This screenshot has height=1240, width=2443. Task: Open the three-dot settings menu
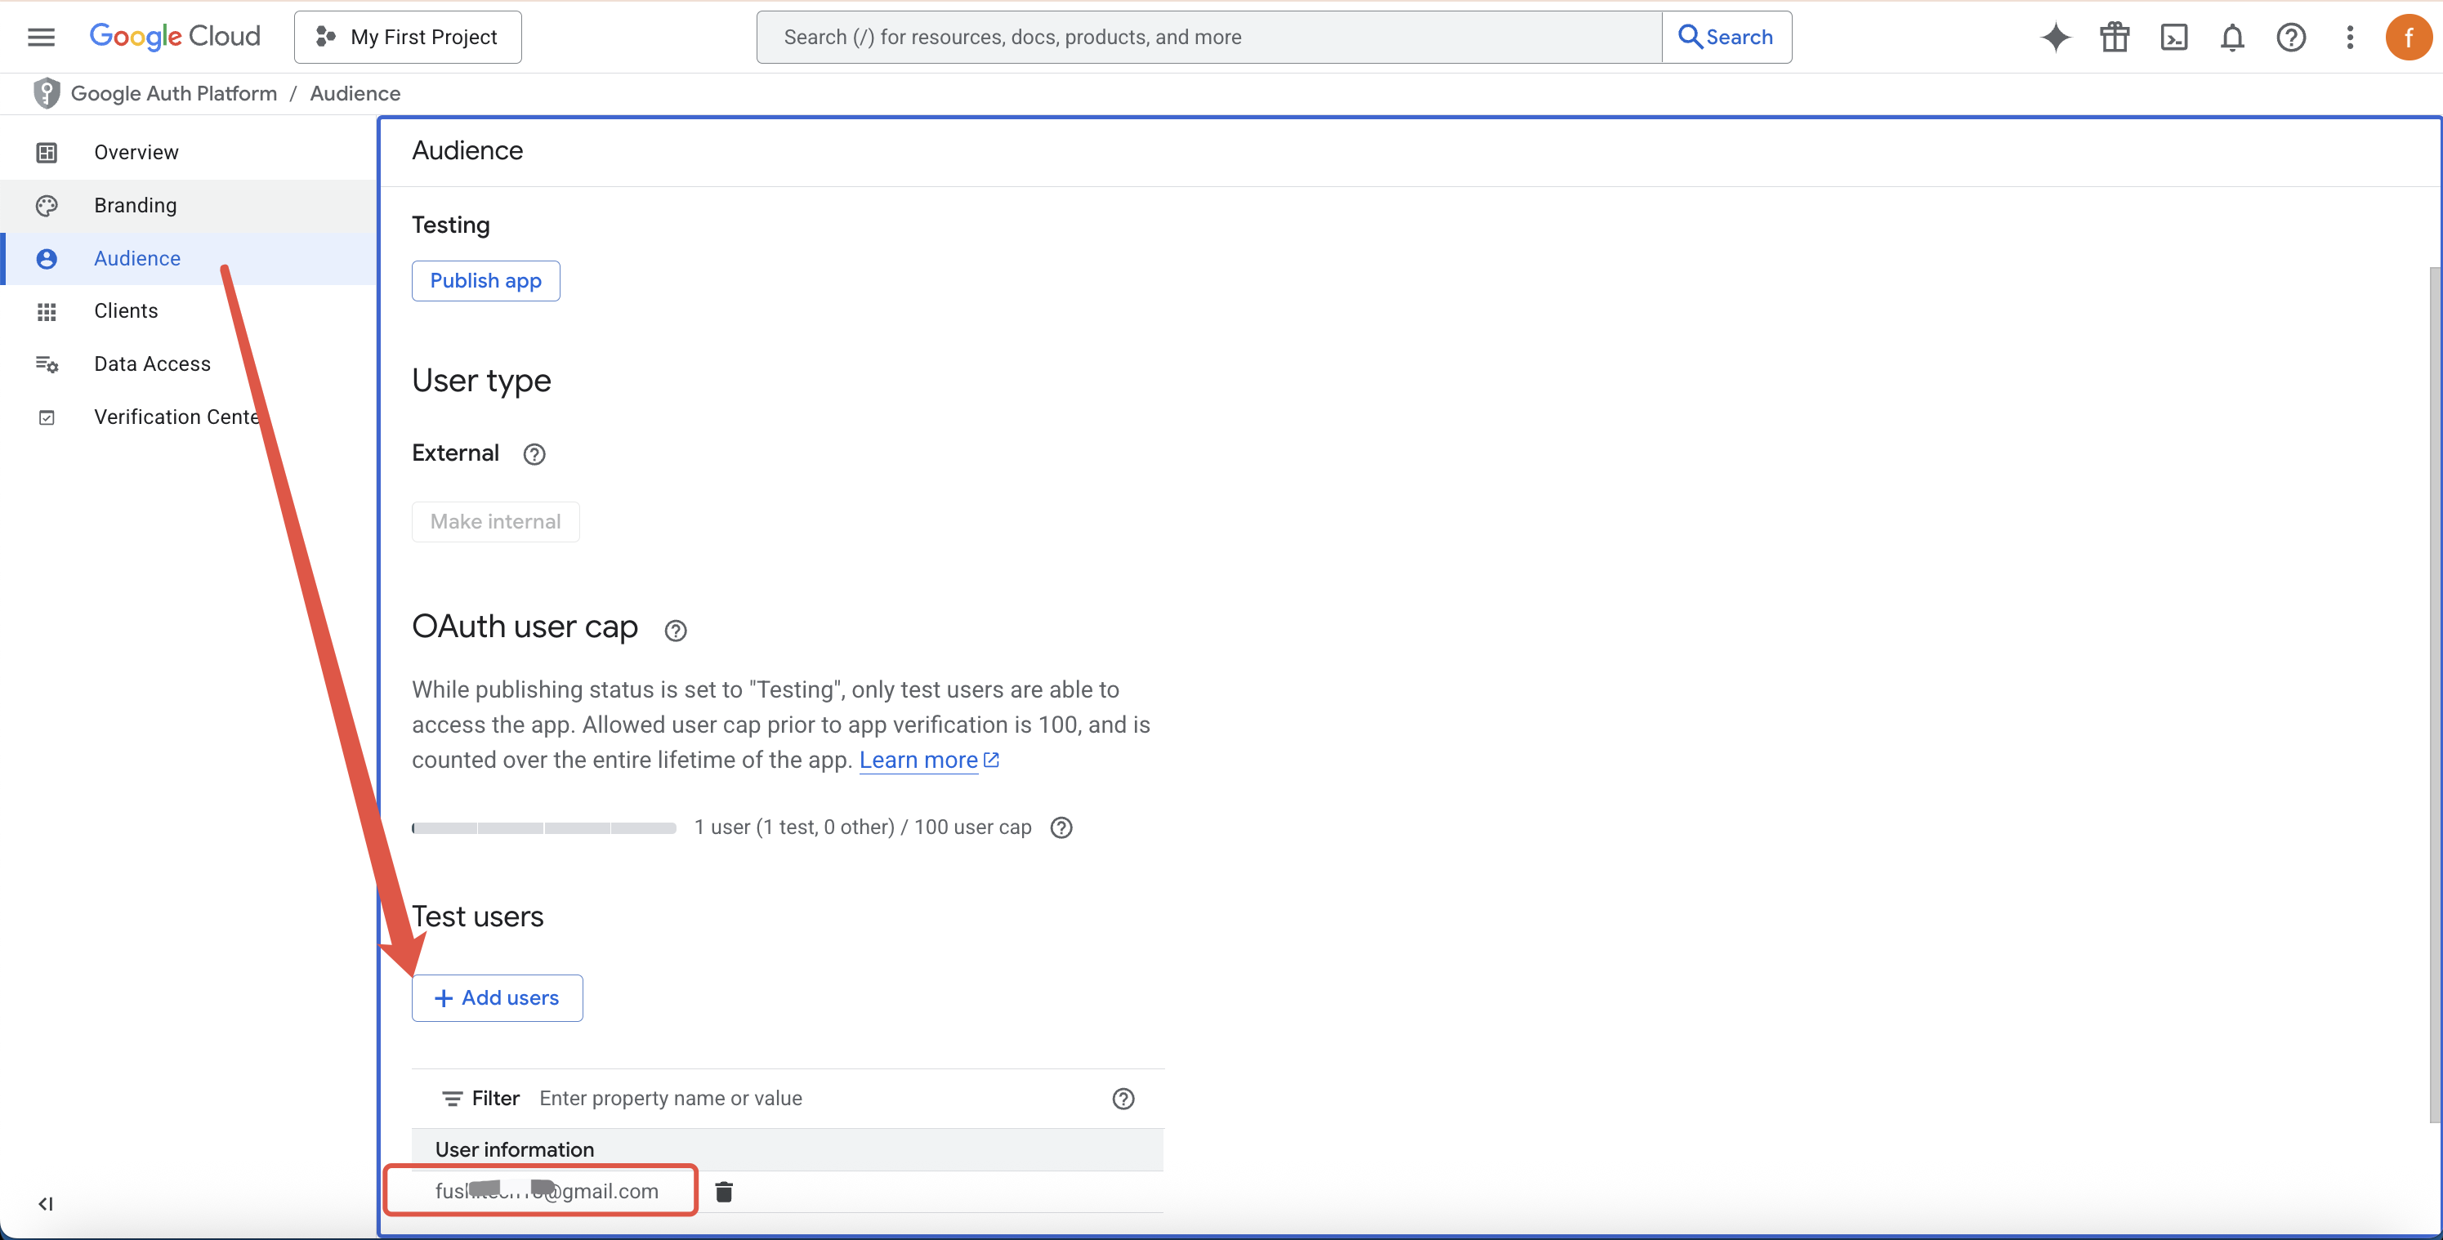2349,37
